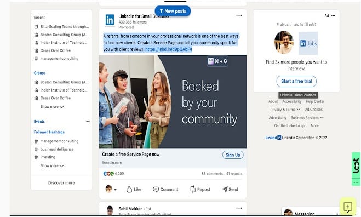Open the Ad options three-dot menu
361x217 pixels.
pos(333,16)
